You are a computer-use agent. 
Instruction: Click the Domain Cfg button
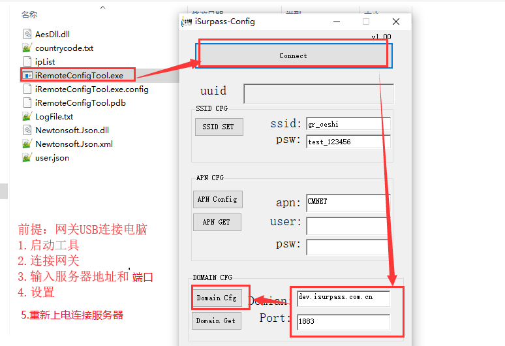pyautogui.click(x=217, y=298)
